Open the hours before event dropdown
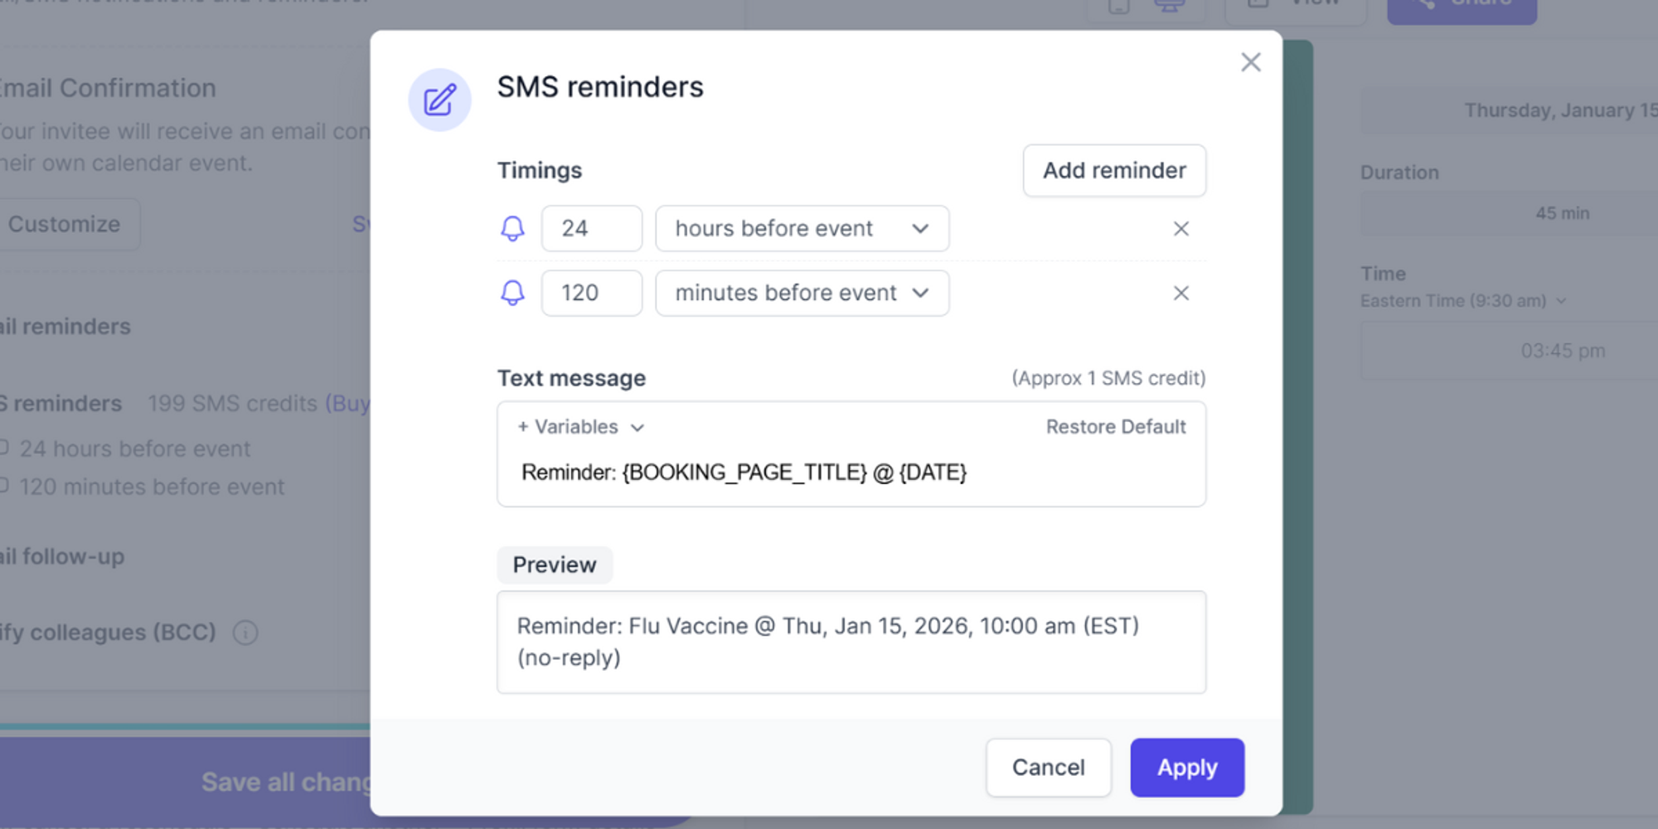Screen dimensions: 1658x829 801,229
